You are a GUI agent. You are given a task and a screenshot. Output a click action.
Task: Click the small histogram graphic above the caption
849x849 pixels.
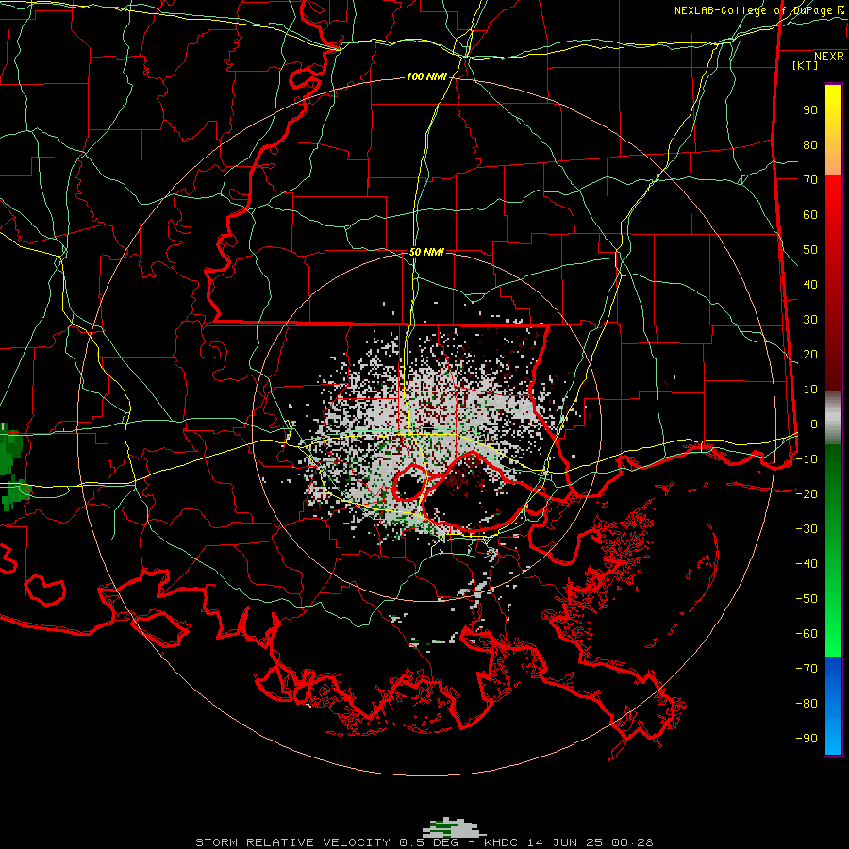pyautogui.click(x=454, y=826)
